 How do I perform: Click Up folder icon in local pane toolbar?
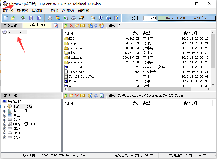pos(66,96)
